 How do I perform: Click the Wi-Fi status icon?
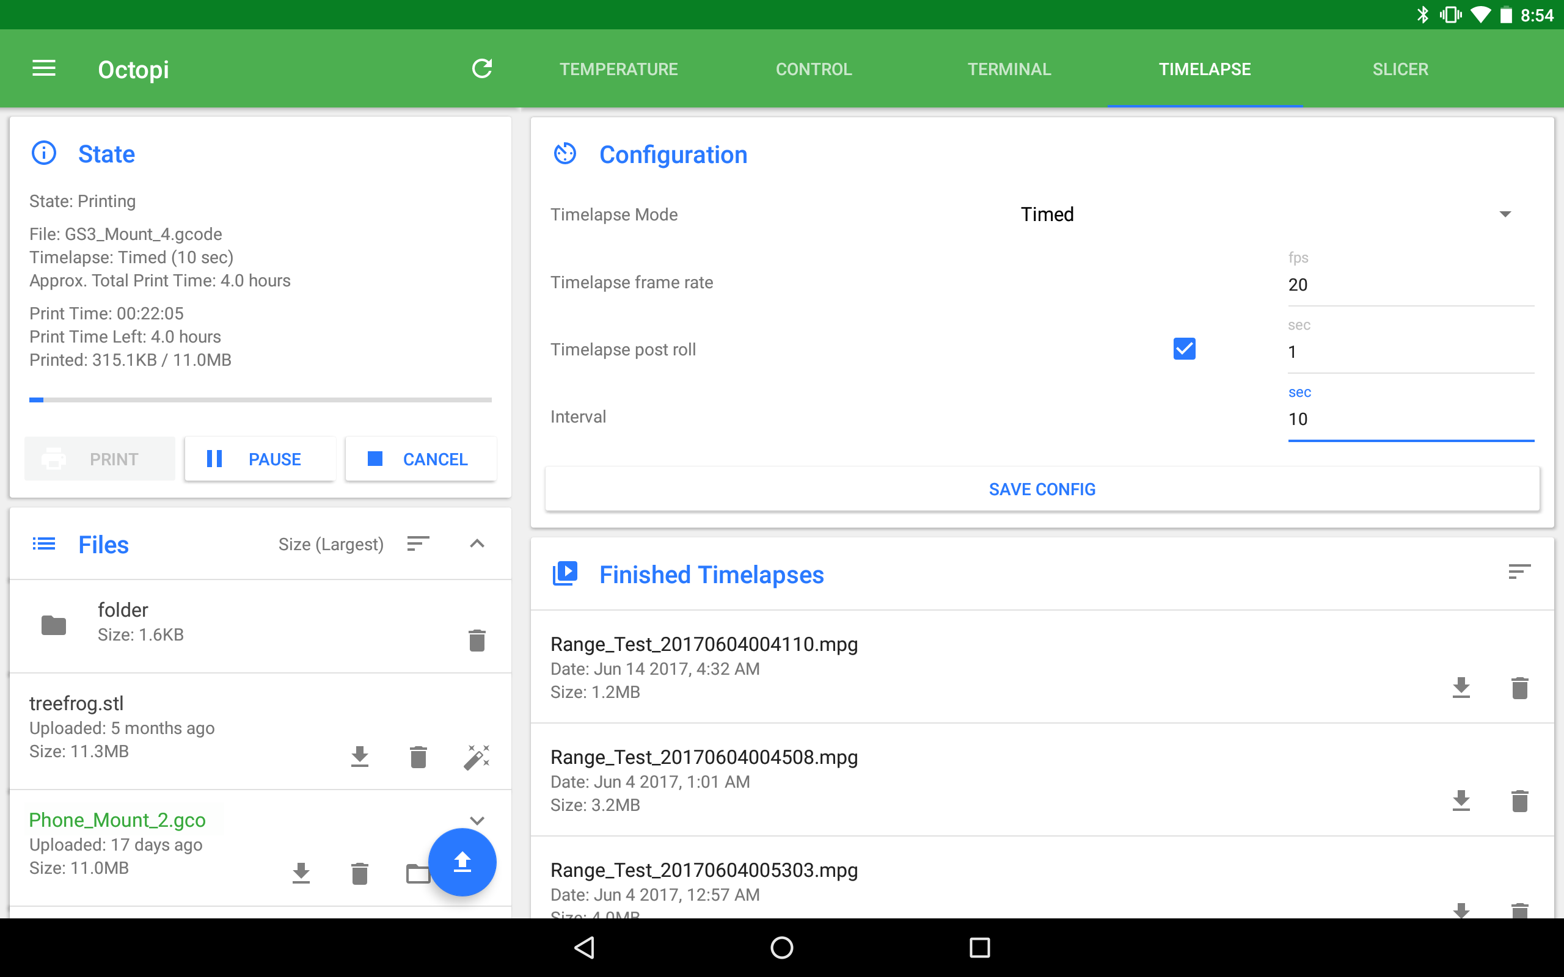(x=1480, y=15)
